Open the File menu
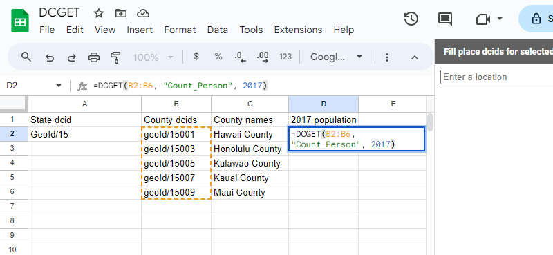 pos(47,30)
